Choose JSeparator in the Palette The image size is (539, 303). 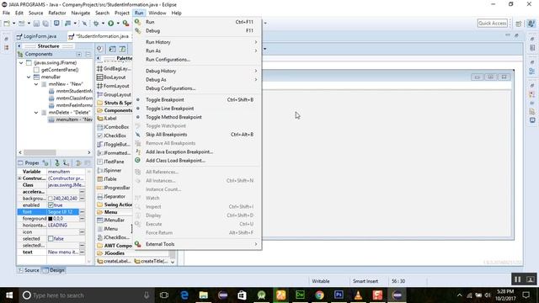(x=111, y=196)
